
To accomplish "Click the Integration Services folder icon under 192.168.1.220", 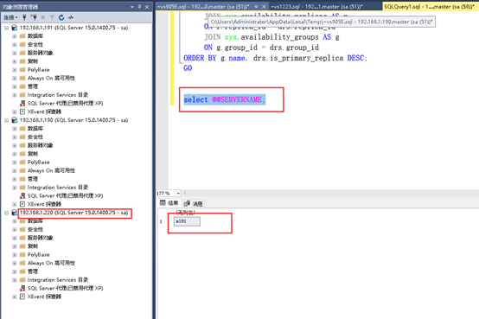I will click(22, 279).
